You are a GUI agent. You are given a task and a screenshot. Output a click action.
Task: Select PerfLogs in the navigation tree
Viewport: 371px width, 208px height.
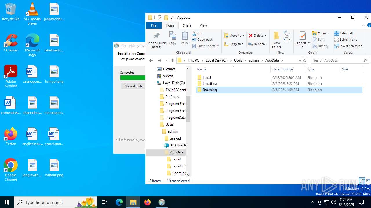tap(172, 97)
